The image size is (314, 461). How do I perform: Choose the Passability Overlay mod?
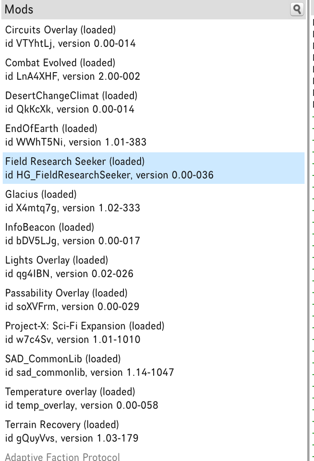point(66,293)
